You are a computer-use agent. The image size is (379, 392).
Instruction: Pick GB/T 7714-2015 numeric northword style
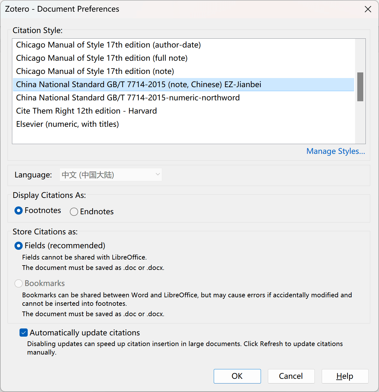[x=128, y=98]
